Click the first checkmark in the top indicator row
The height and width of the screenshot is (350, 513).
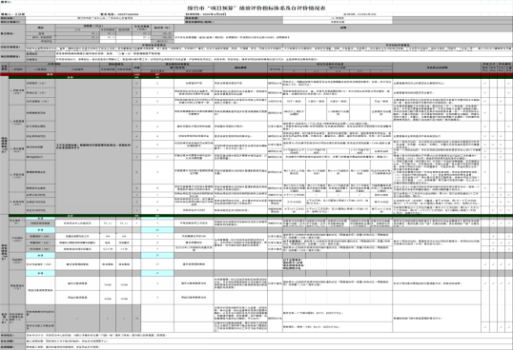click(484, 83)
